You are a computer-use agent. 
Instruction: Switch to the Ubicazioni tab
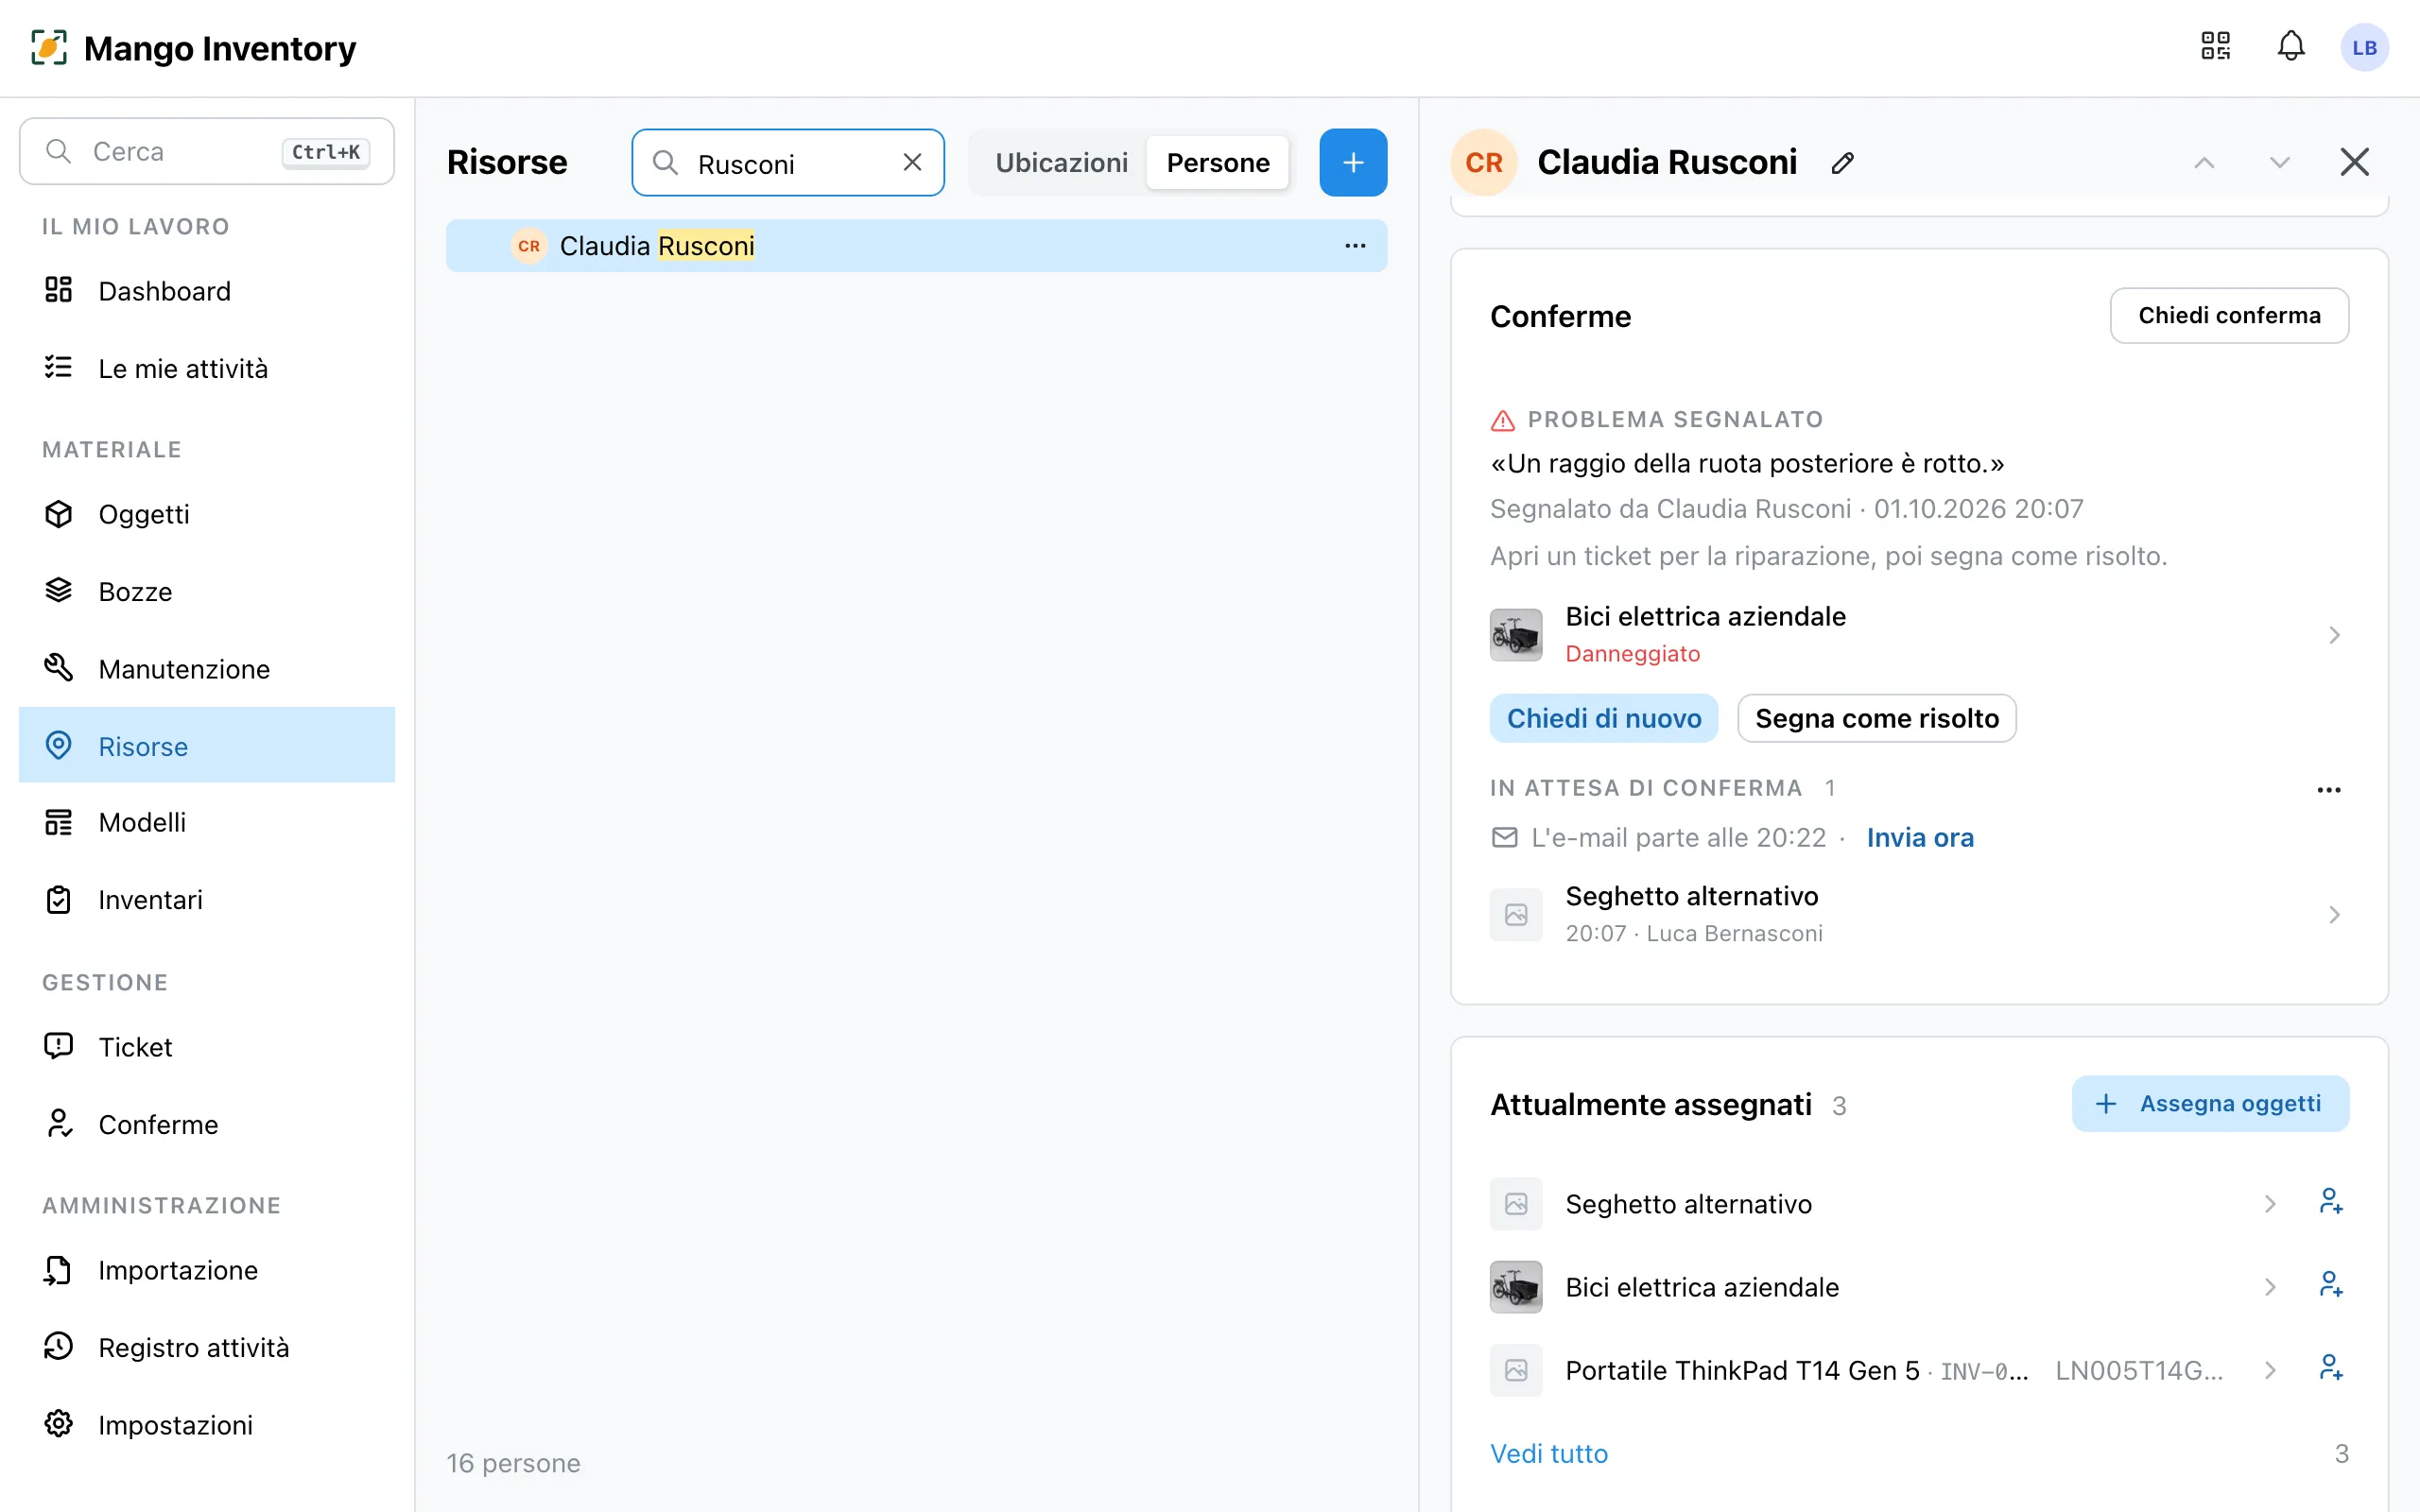1061,162
